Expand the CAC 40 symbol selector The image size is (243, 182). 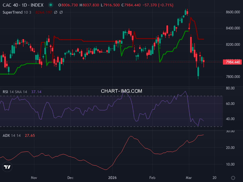point(10,5)
